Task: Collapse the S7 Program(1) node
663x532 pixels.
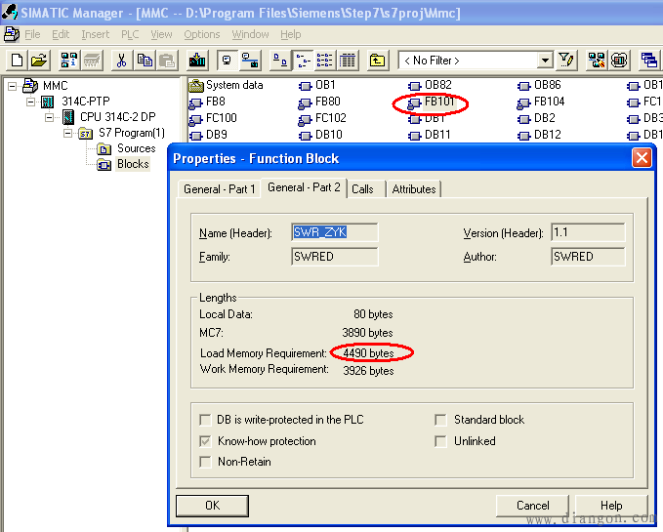Action: [x=68, y=133]
